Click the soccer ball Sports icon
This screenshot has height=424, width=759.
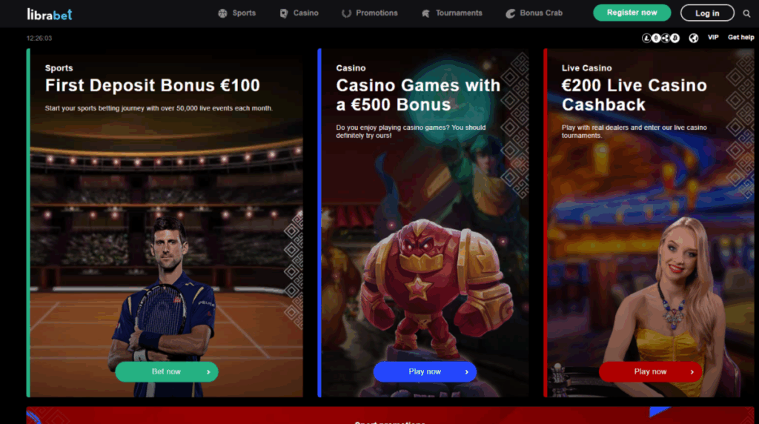(x=222, y=13)
